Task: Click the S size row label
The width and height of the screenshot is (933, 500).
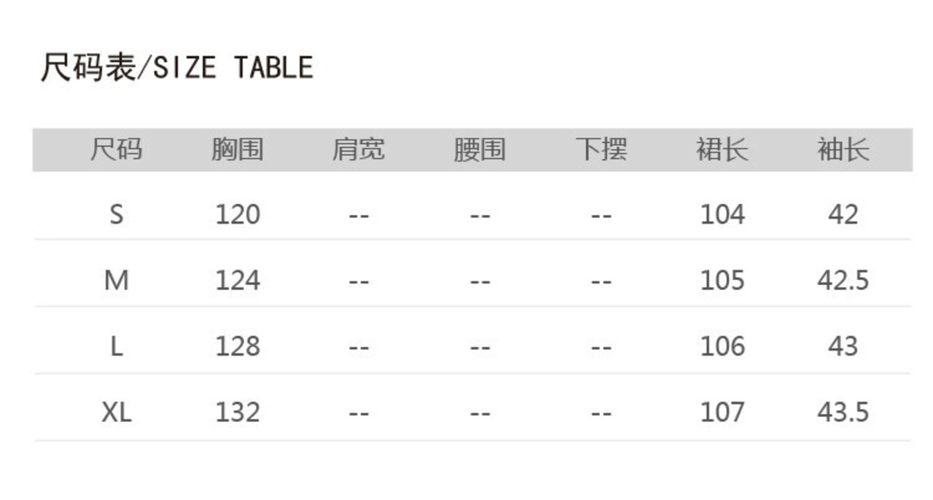Action: pyautogui.click(x=116, y=214)
